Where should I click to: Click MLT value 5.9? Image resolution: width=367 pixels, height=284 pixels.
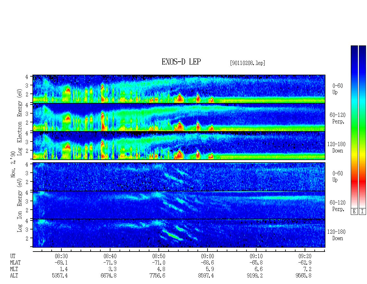tap(210, 269)
